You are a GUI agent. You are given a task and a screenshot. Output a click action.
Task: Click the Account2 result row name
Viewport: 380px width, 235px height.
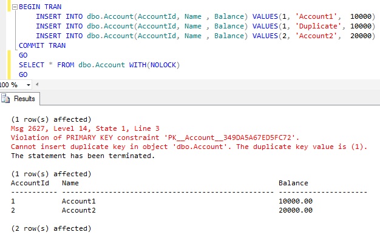(79, 210)
